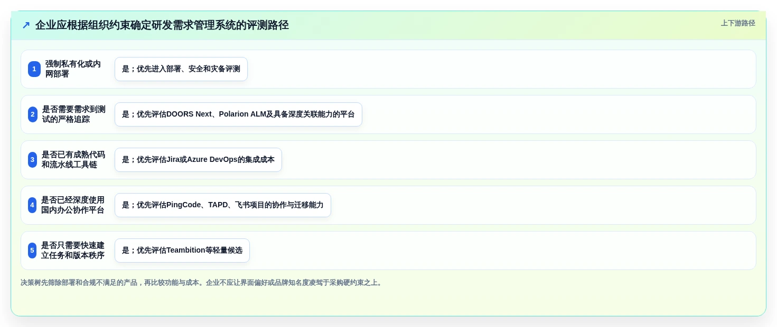Click the 上下游路径 label
This screenshot has height=327, width=777.
pos(738,23)
